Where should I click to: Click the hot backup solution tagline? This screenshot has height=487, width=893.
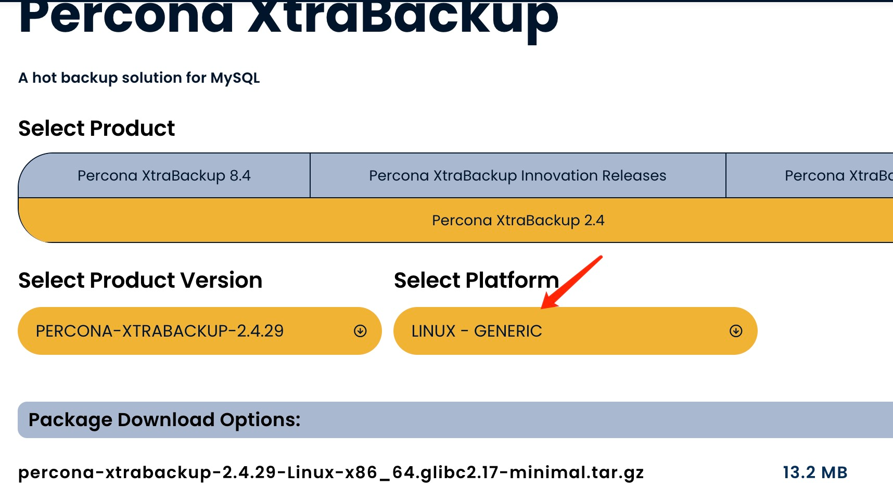pos(139,78)
